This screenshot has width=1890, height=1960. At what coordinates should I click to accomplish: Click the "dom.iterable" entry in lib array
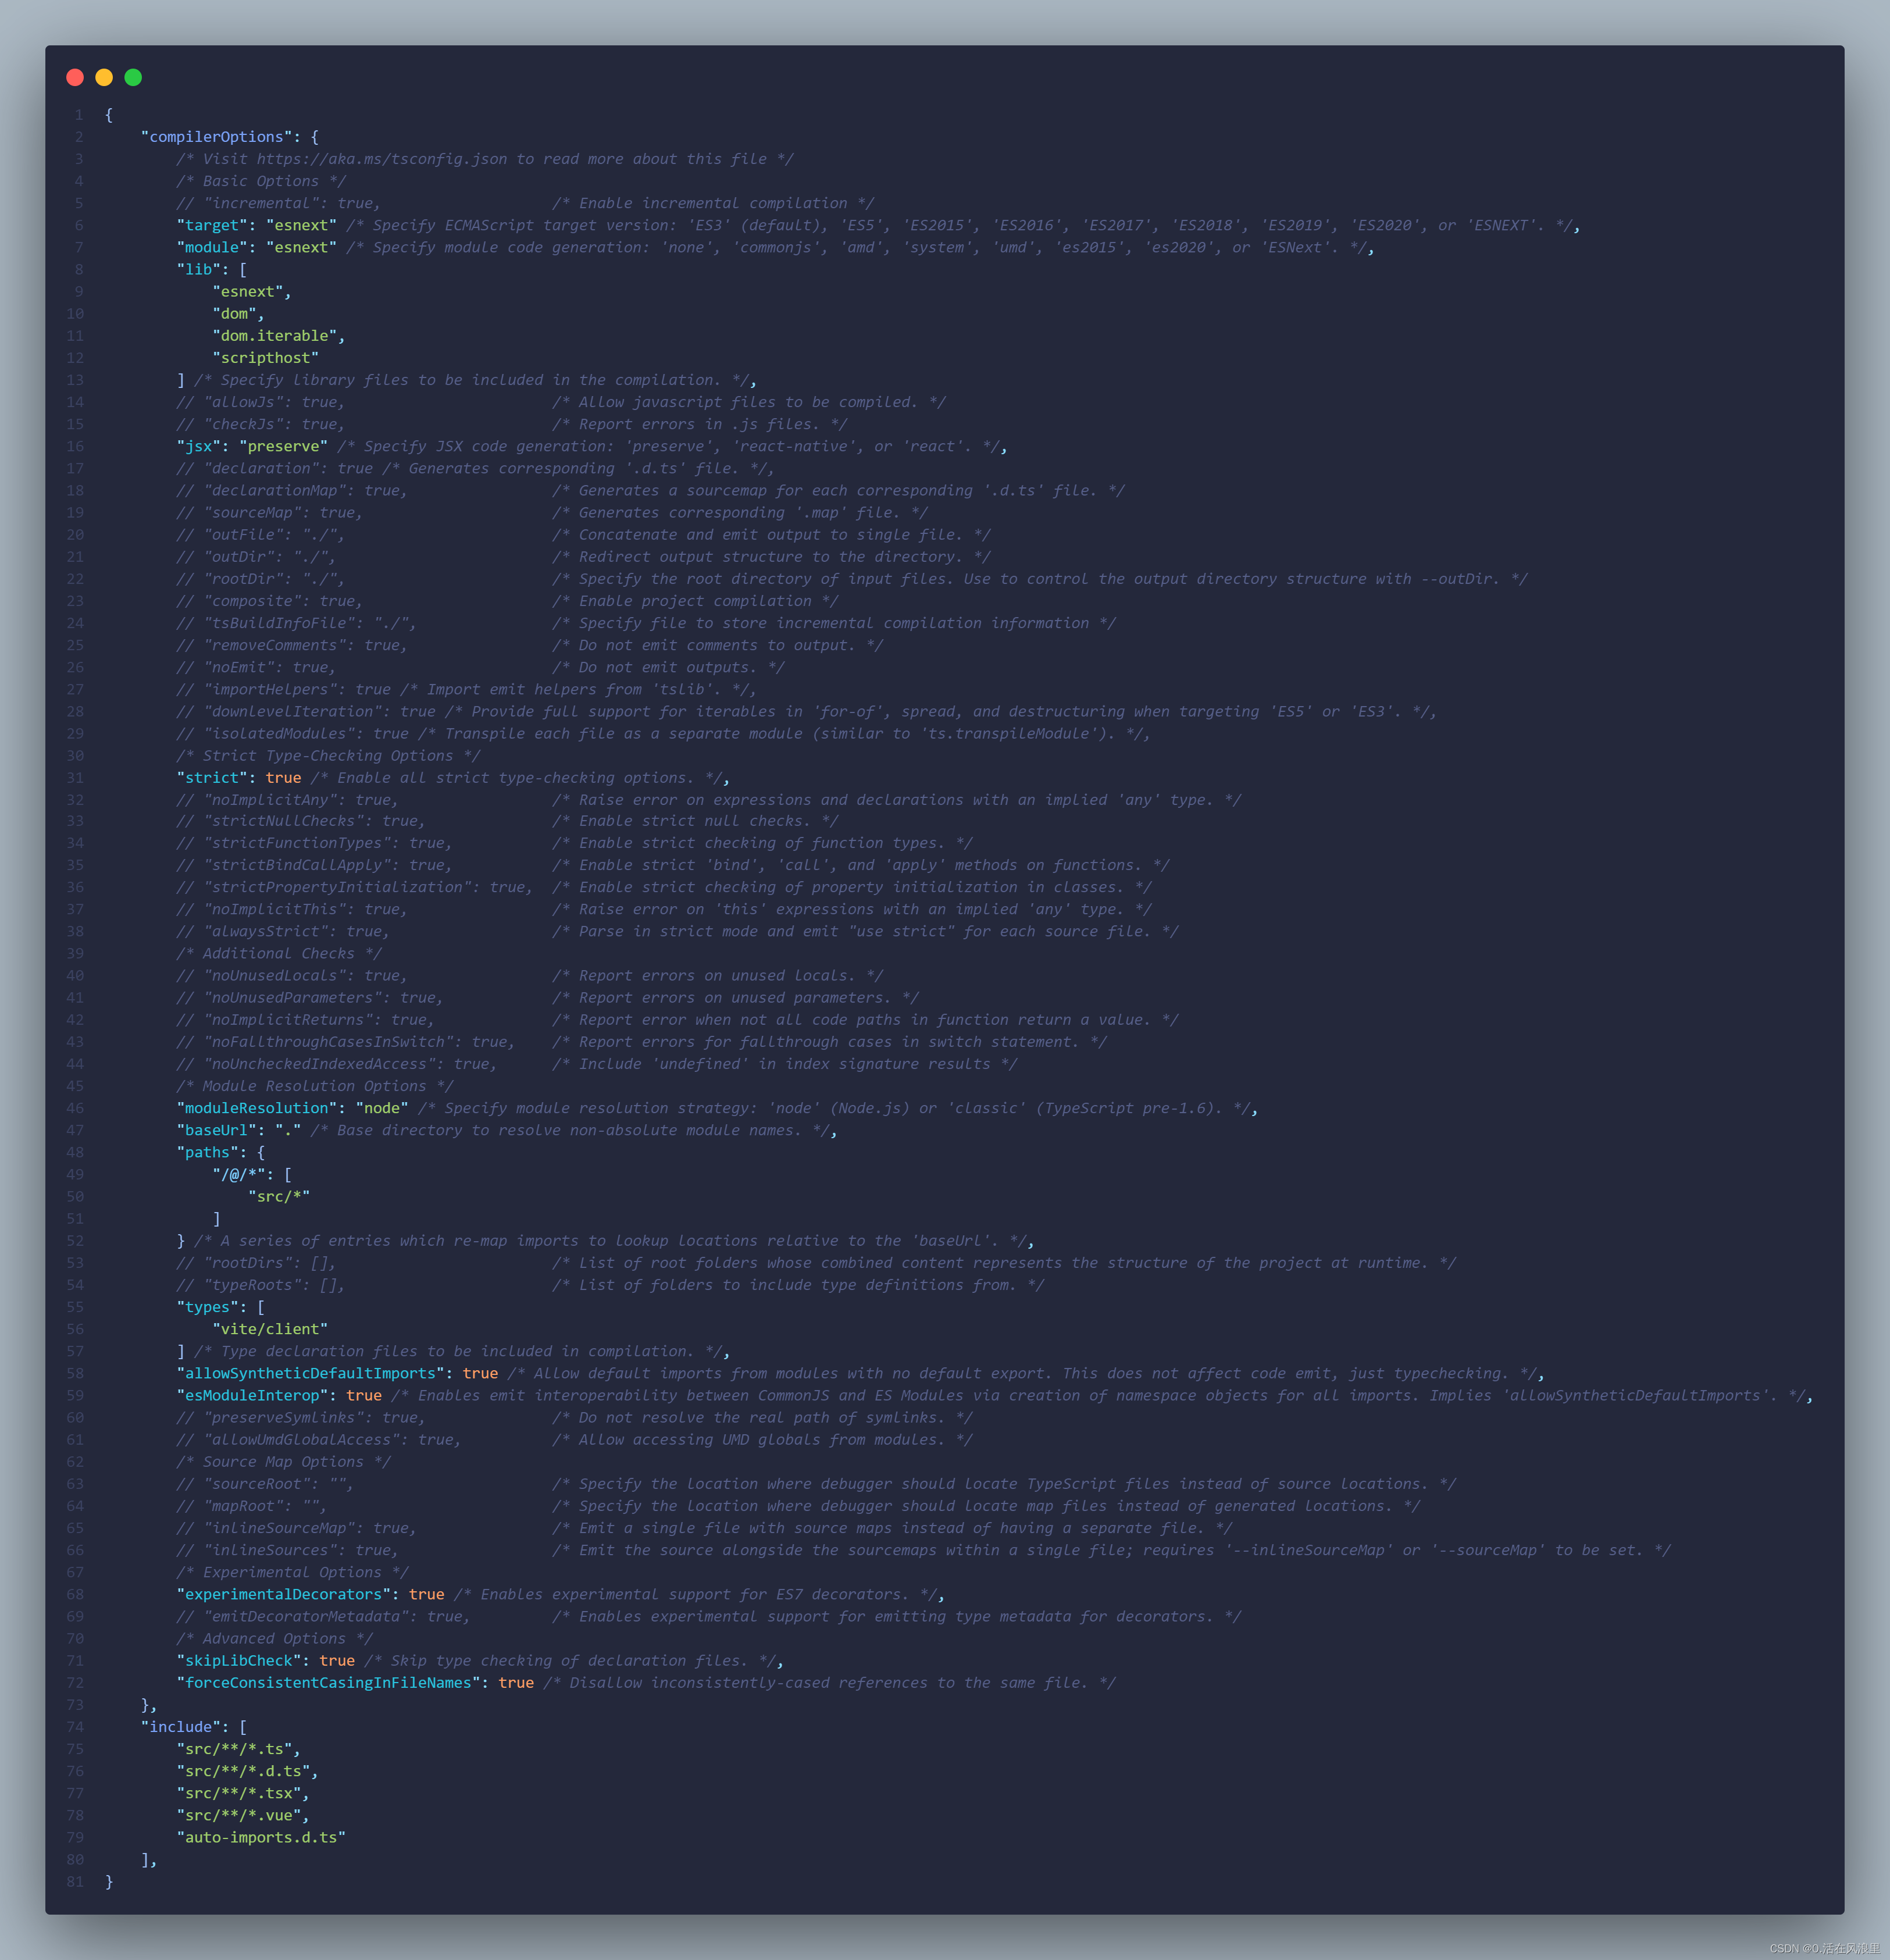click(x=277, y=335)
